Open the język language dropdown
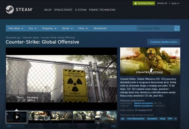The image size is (189, 129). (x=175, y=3)
